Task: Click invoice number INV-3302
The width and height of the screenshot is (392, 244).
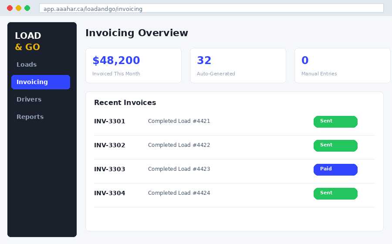Action: 109,145
